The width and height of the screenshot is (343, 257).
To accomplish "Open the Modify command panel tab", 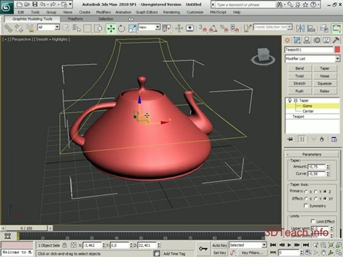I will coord(297,40).
